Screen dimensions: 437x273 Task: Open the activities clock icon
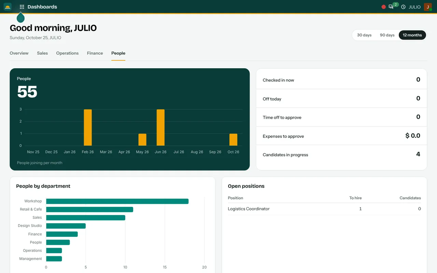403,7
